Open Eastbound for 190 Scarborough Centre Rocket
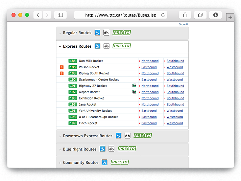The height and width of the screenshot is (181, 241). [x=149, y=80]
